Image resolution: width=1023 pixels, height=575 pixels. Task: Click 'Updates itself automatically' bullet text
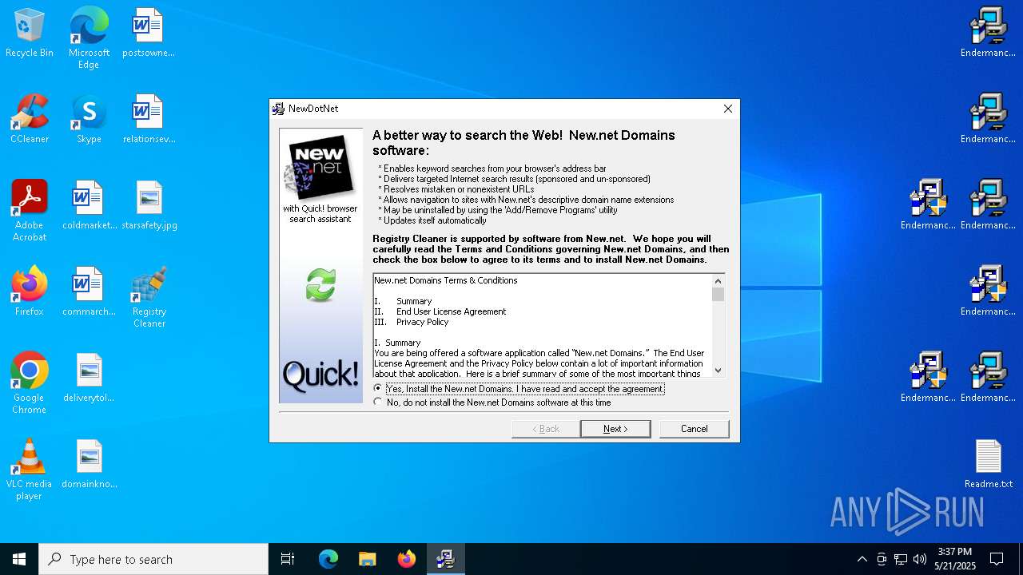coord(435,220)
